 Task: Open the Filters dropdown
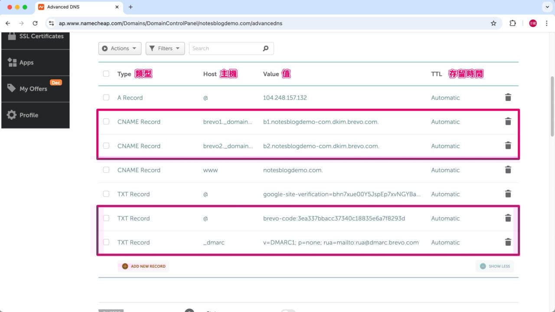pyautogui.click(x=165, y=48)
